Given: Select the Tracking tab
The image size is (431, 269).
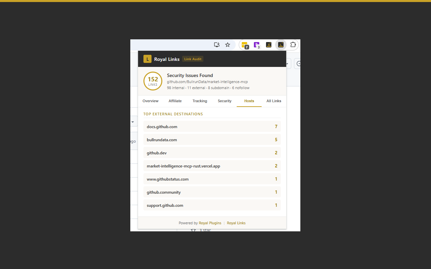Looking at the screenshot, I should [200, 101].
